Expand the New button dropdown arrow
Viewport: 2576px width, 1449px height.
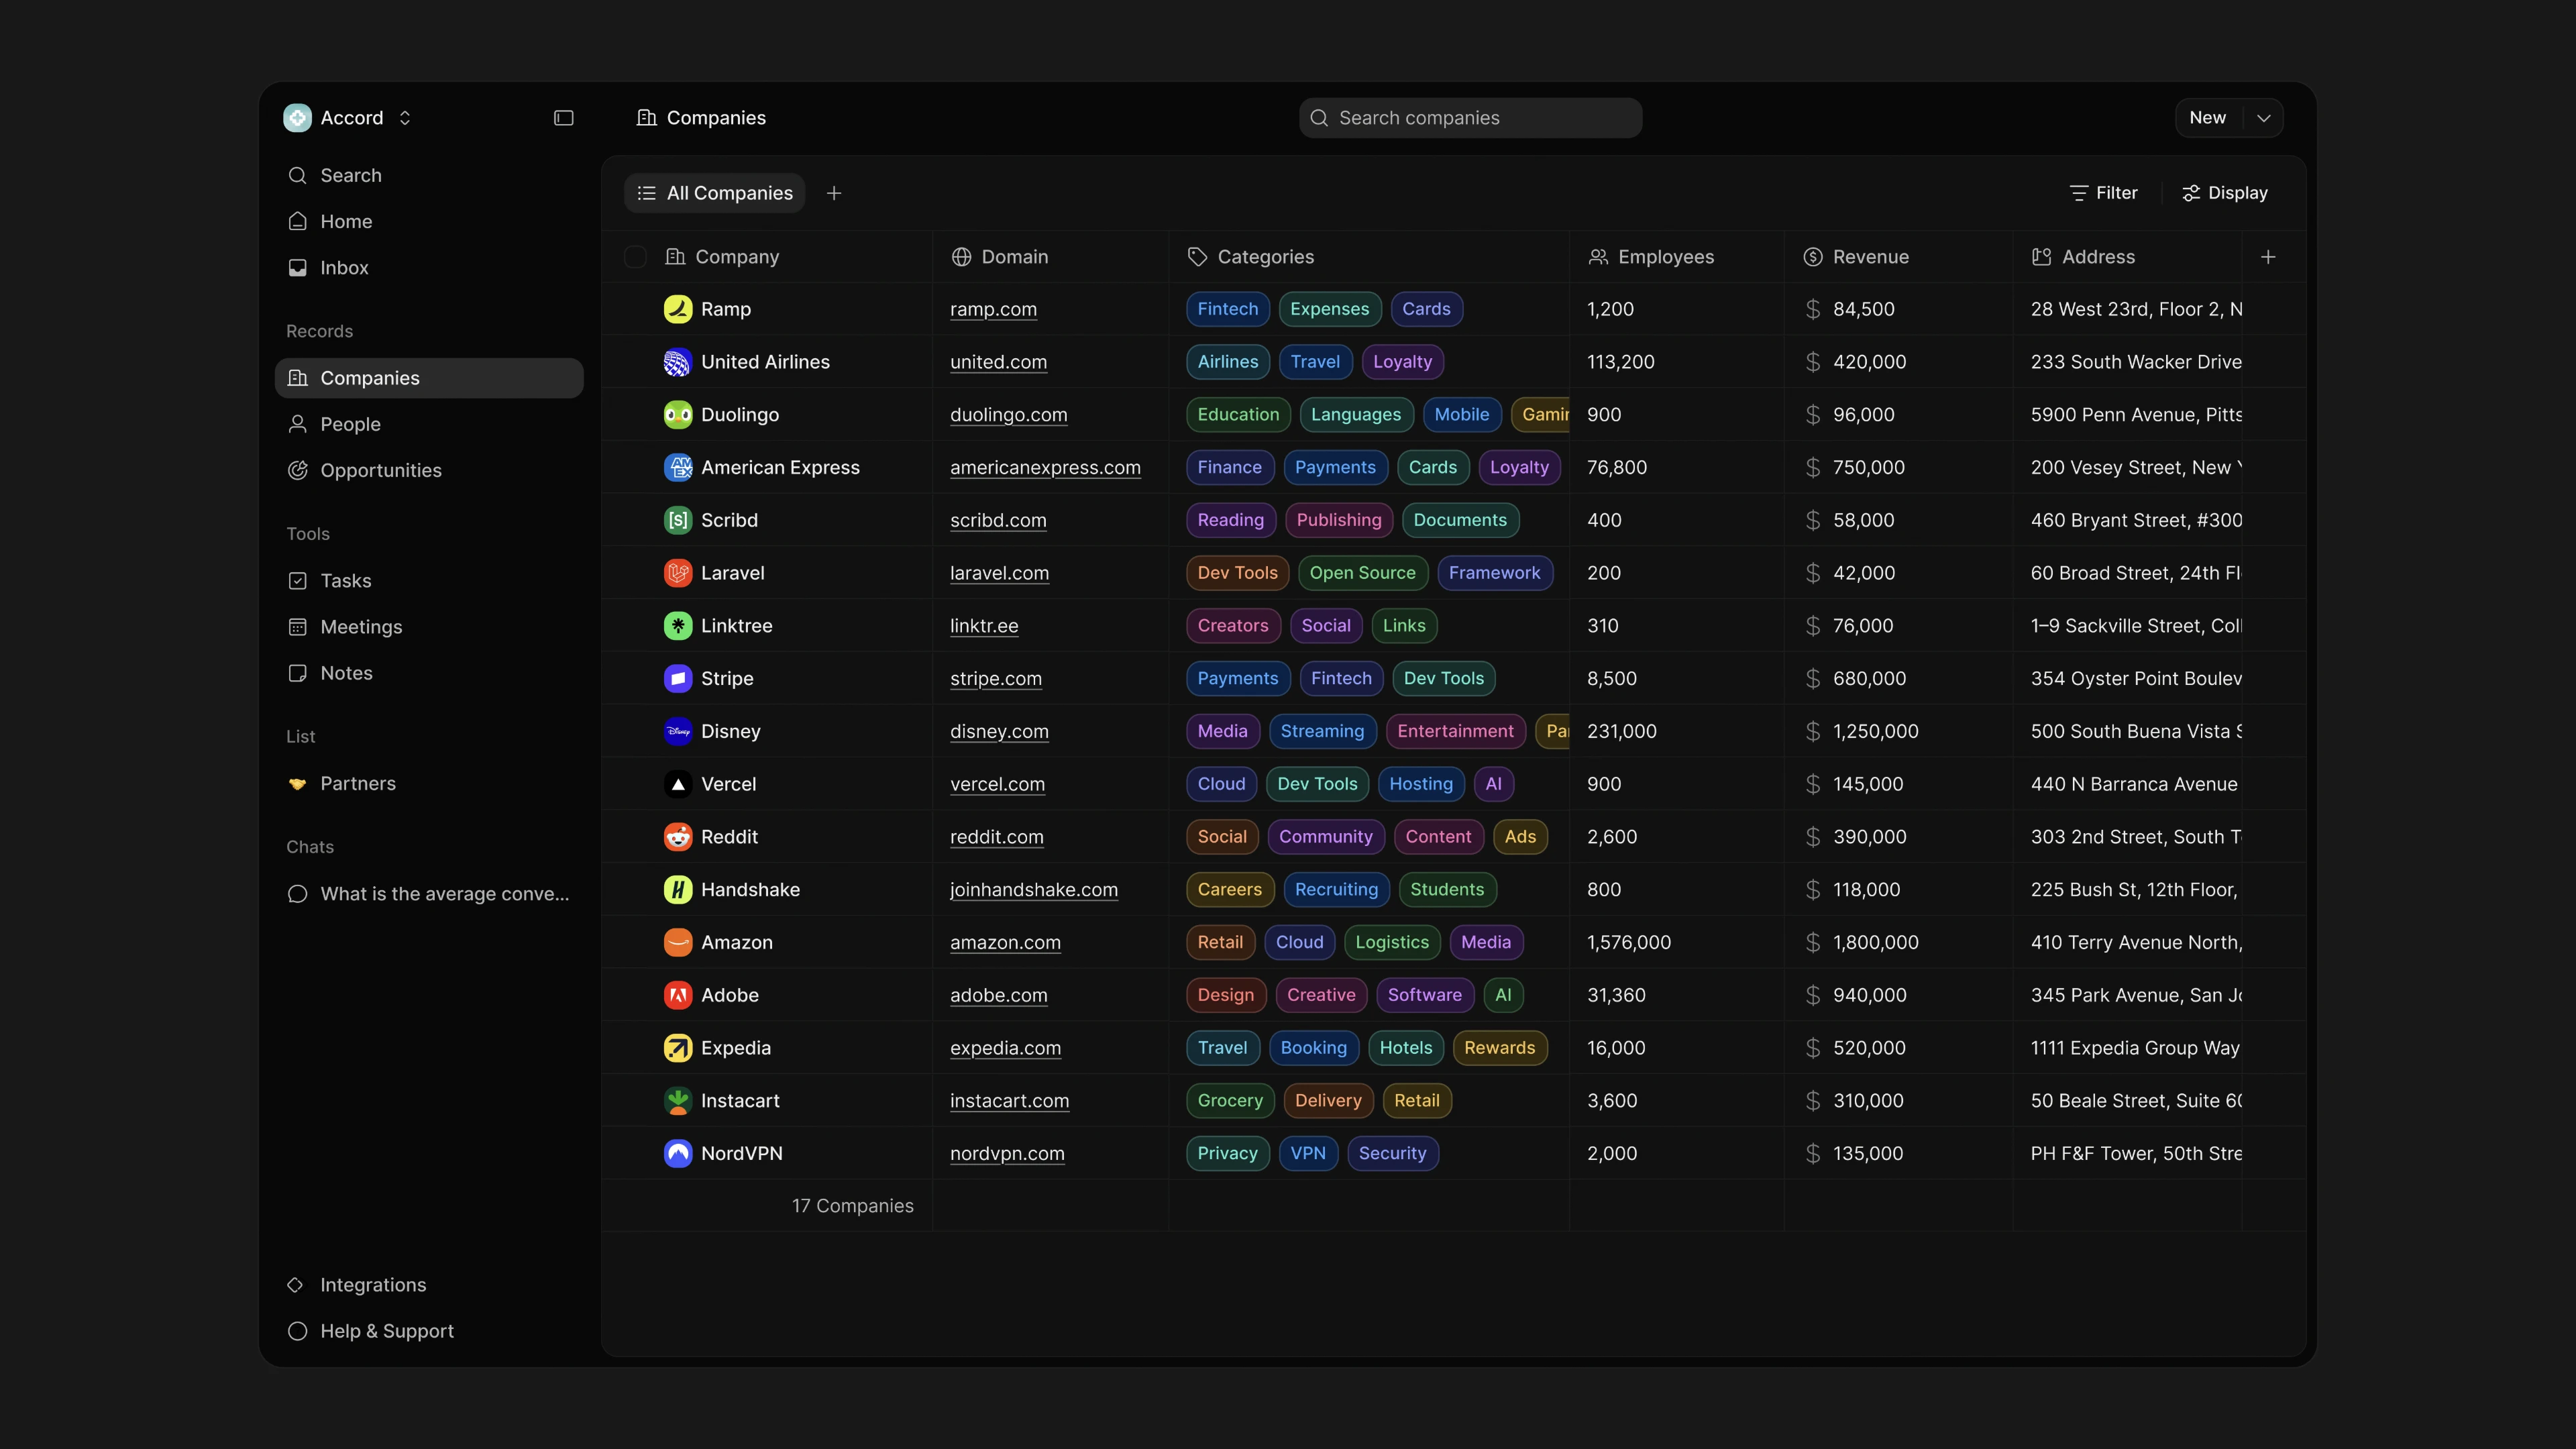tap(2264, 118)
